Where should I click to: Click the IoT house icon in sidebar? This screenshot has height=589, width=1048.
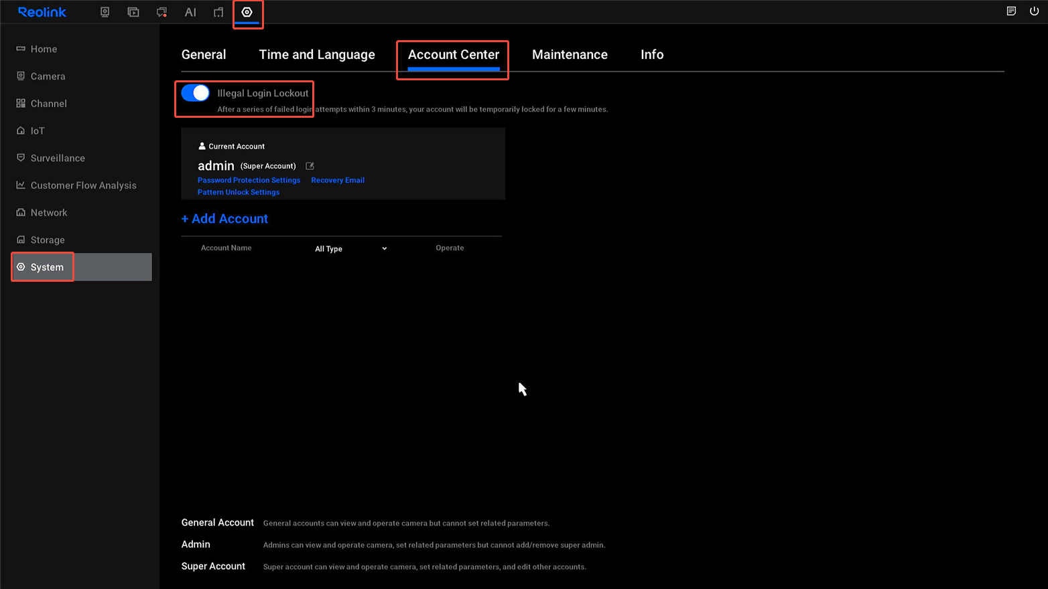click(x=21, y=131)
